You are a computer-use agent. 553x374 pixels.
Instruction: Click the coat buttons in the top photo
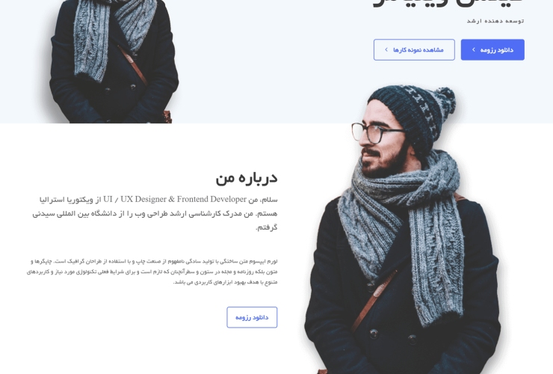[x=120, y=88]
